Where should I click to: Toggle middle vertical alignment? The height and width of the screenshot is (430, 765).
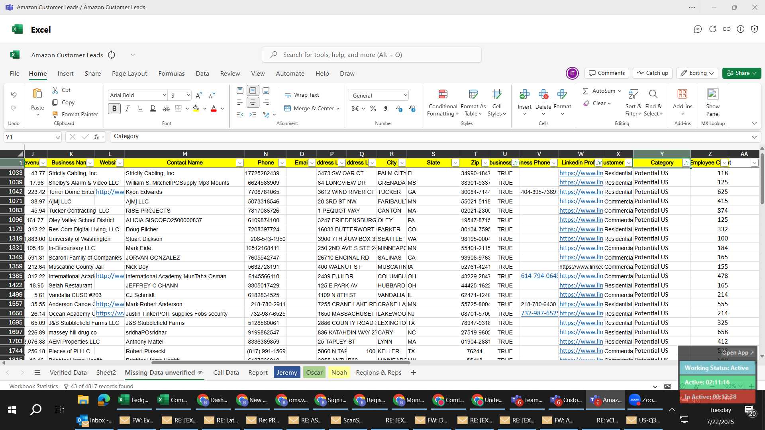(x=253, y=90)
